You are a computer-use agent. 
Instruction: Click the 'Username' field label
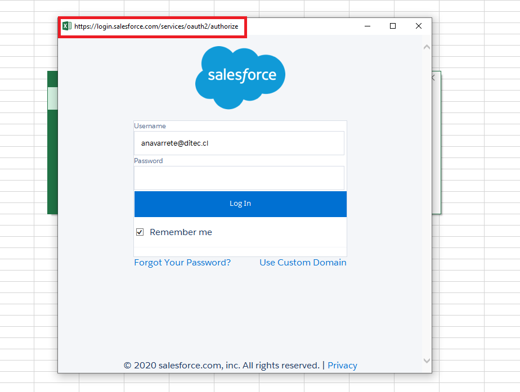(150, 126)
